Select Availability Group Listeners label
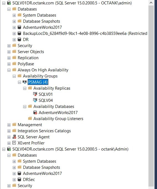This screenshot has width=157, height=189. tap(58, 119)
